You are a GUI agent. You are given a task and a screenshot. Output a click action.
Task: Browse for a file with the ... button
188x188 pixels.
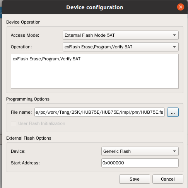tap(173, 112)
